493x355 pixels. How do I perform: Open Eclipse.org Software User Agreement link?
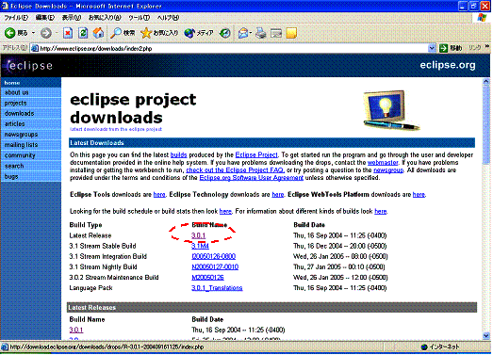(252, 178)
